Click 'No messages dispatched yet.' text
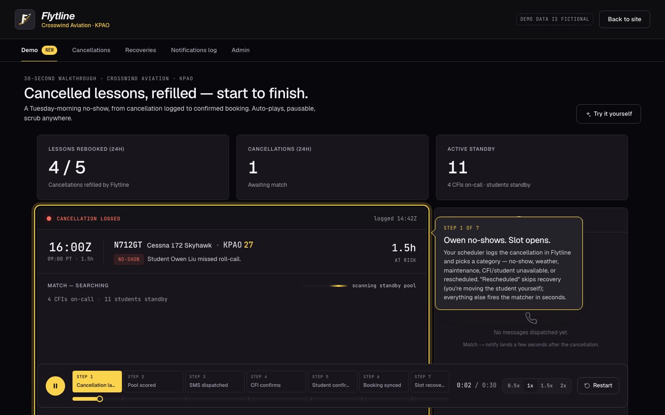The height and width of the screenshot is (415, 665). click(x=531, y=332)
